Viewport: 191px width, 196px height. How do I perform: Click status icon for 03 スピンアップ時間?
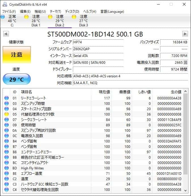pos(7,103)
